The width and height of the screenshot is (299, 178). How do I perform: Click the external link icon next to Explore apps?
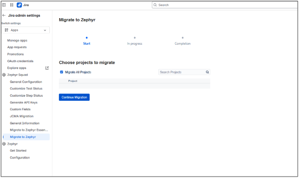(x=47, y=68)
